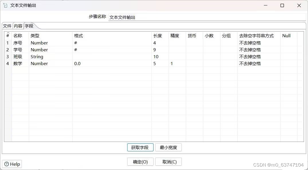This screenshot has width=308, height=170.
Task: Click the Number type cell for 数学
Action: coord(50,63)
